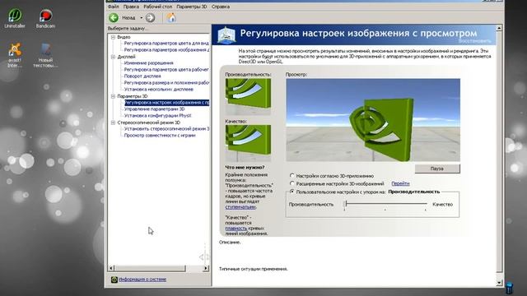The image size is (527, 296).
Task: Click the плавность link
Action: (236, 229)
